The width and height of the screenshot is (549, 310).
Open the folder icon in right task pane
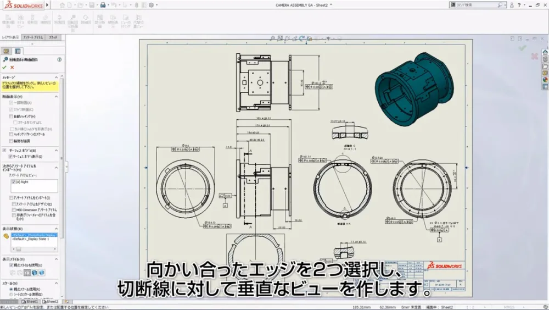545,67
